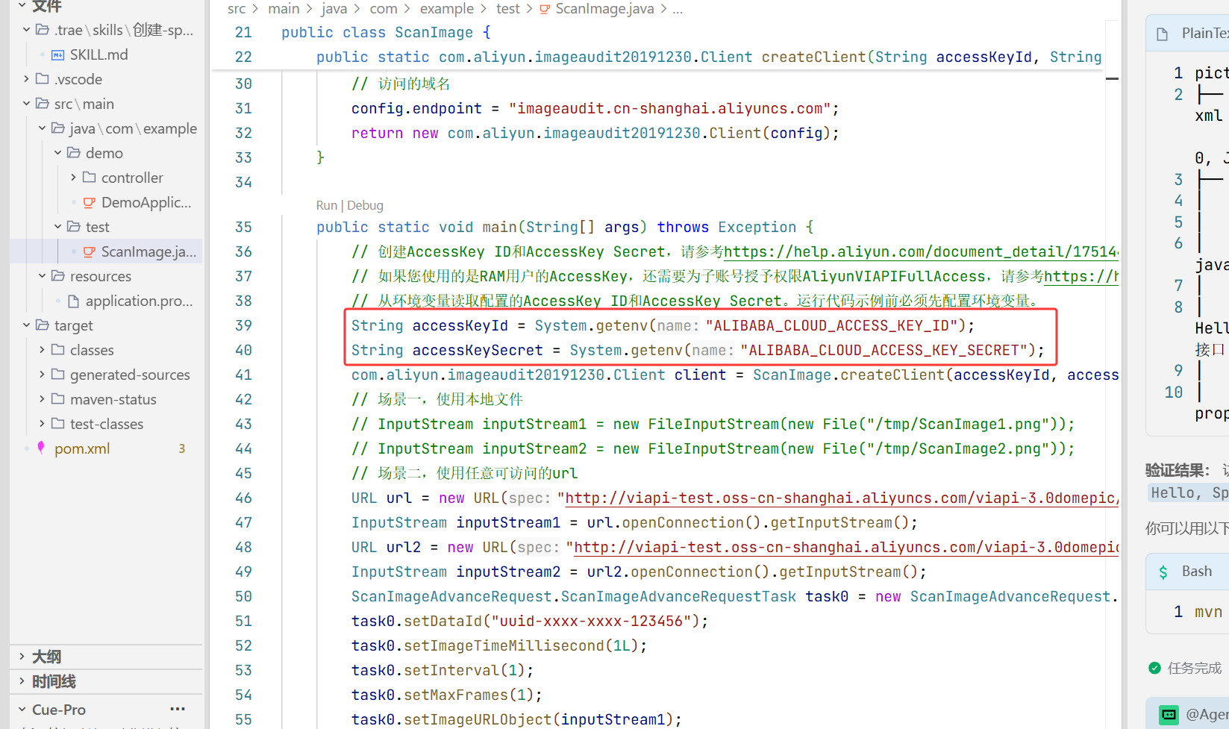Image resolution: width=1229 pixels, height=729 pixels.
Task: Click the Java icon in breadcrumb ScanImage.java
Action: point(545,9)
